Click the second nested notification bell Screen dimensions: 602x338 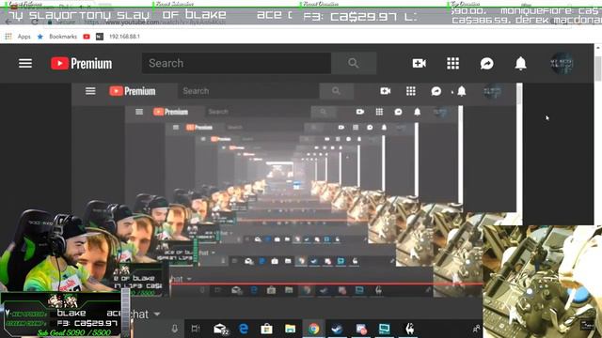[x=462, y=91]
